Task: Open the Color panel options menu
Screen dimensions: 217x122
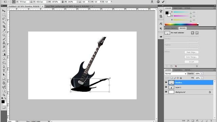Action: 214,8
